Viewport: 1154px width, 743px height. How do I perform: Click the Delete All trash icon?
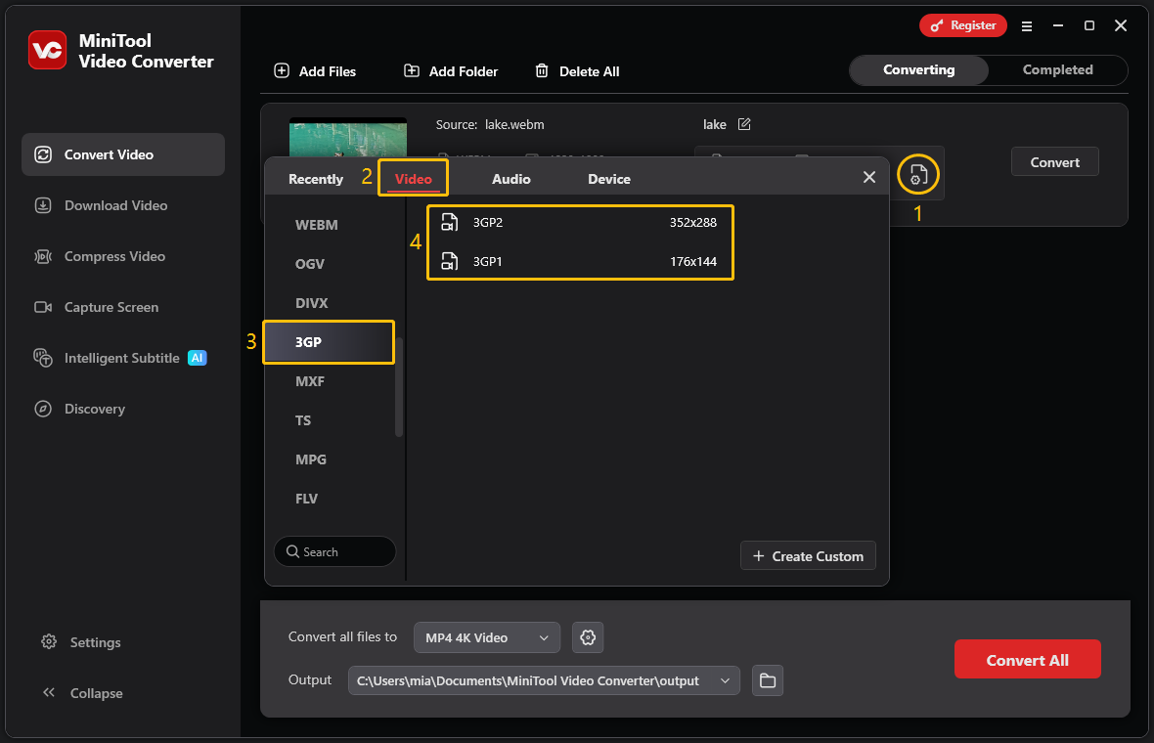coord(542,70)
